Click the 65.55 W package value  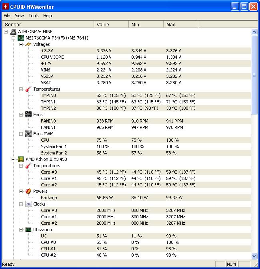(104, 198)
